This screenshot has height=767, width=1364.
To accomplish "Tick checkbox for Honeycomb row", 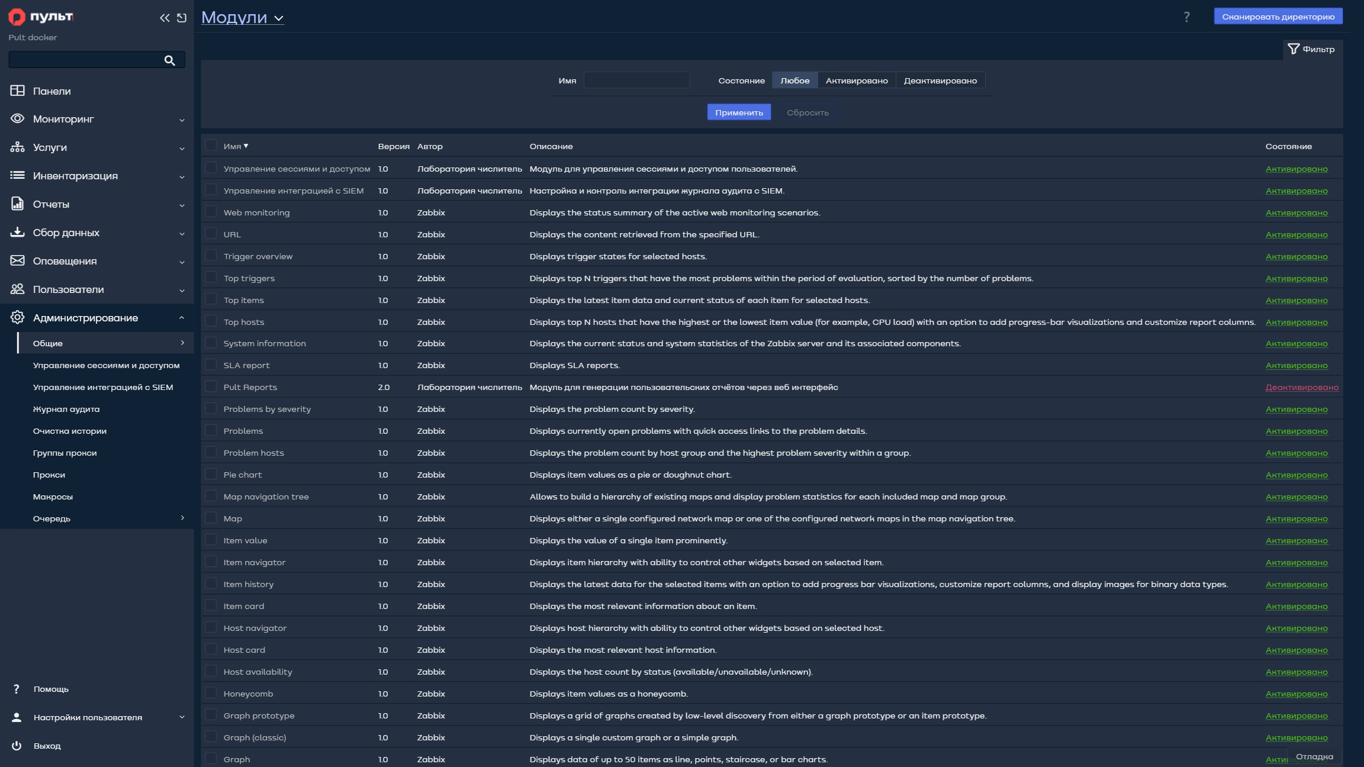I will click(211, 693).
